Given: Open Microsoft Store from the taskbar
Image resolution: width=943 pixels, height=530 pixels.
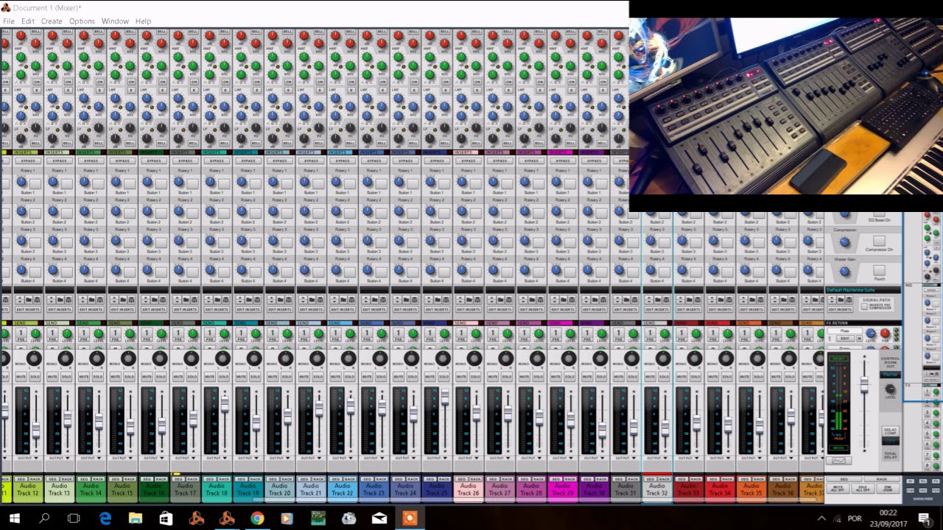Looking at the screenshot, I should [x=166, y=518].
